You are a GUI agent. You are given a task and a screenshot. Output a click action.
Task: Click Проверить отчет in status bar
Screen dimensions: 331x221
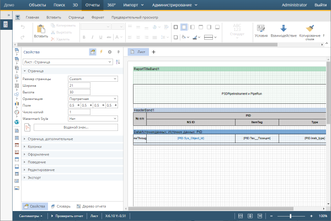pyautogui.click(x=68, y=215)
